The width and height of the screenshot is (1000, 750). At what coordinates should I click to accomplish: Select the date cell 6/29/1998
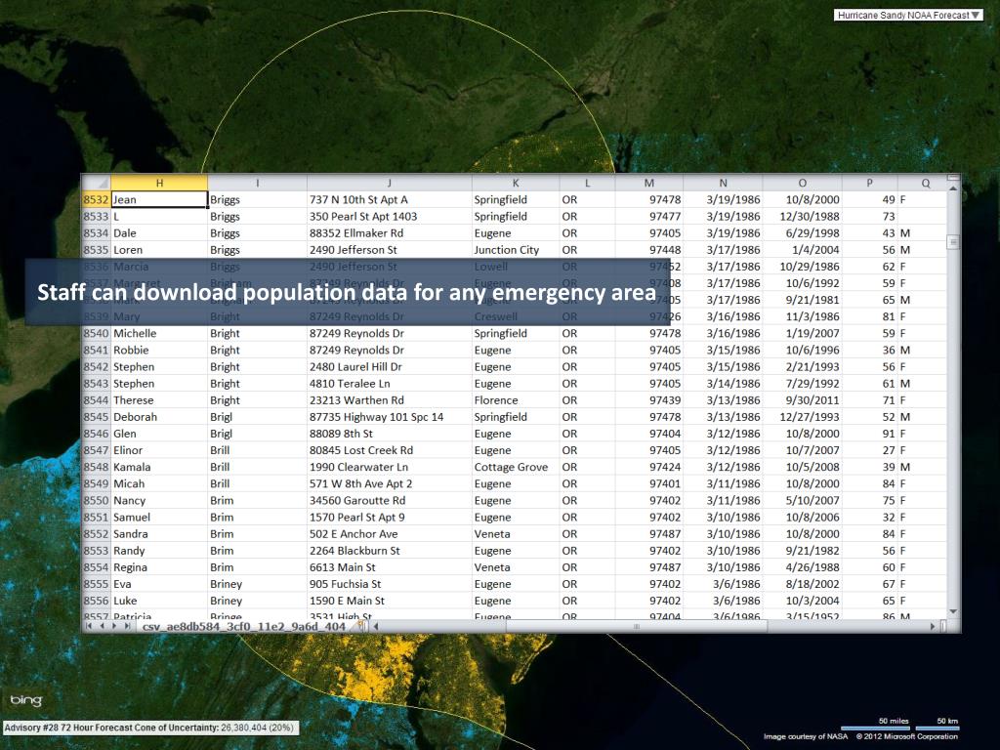[x=802, y=232]
